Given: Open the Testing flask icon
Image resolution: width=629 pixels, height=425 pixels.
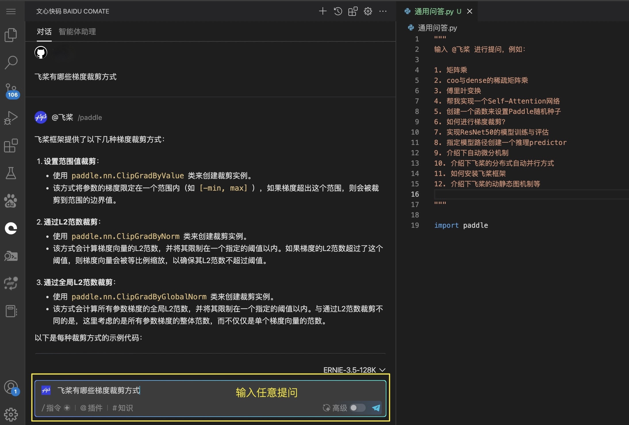Looking at the screenshot, I should click(11, 173).
